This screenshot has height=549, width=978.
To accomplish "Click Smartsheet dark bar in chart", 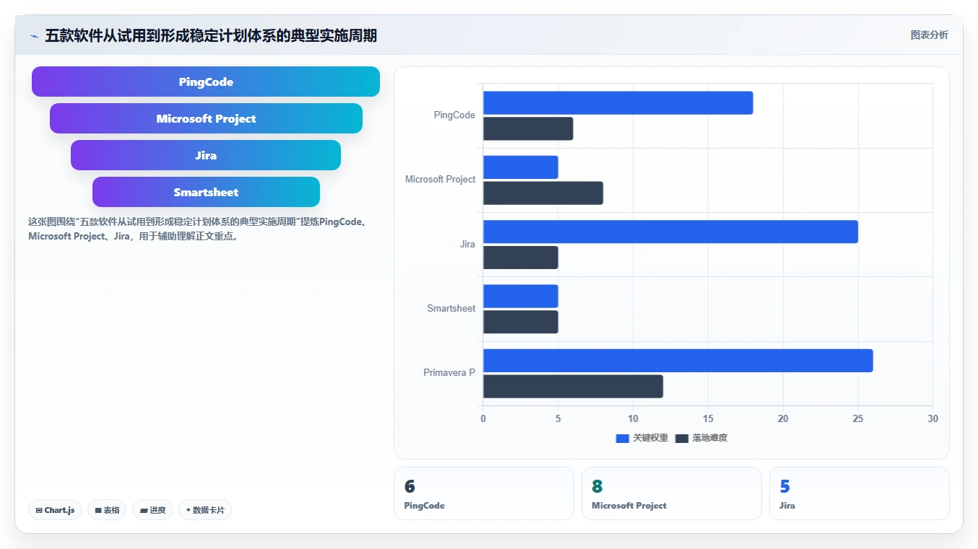I will (x=521, y=322).
